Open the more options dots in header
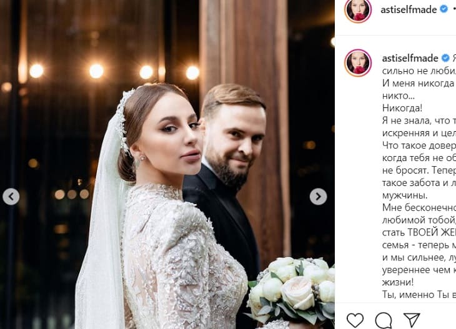456x329 pixels. point(454,9)
